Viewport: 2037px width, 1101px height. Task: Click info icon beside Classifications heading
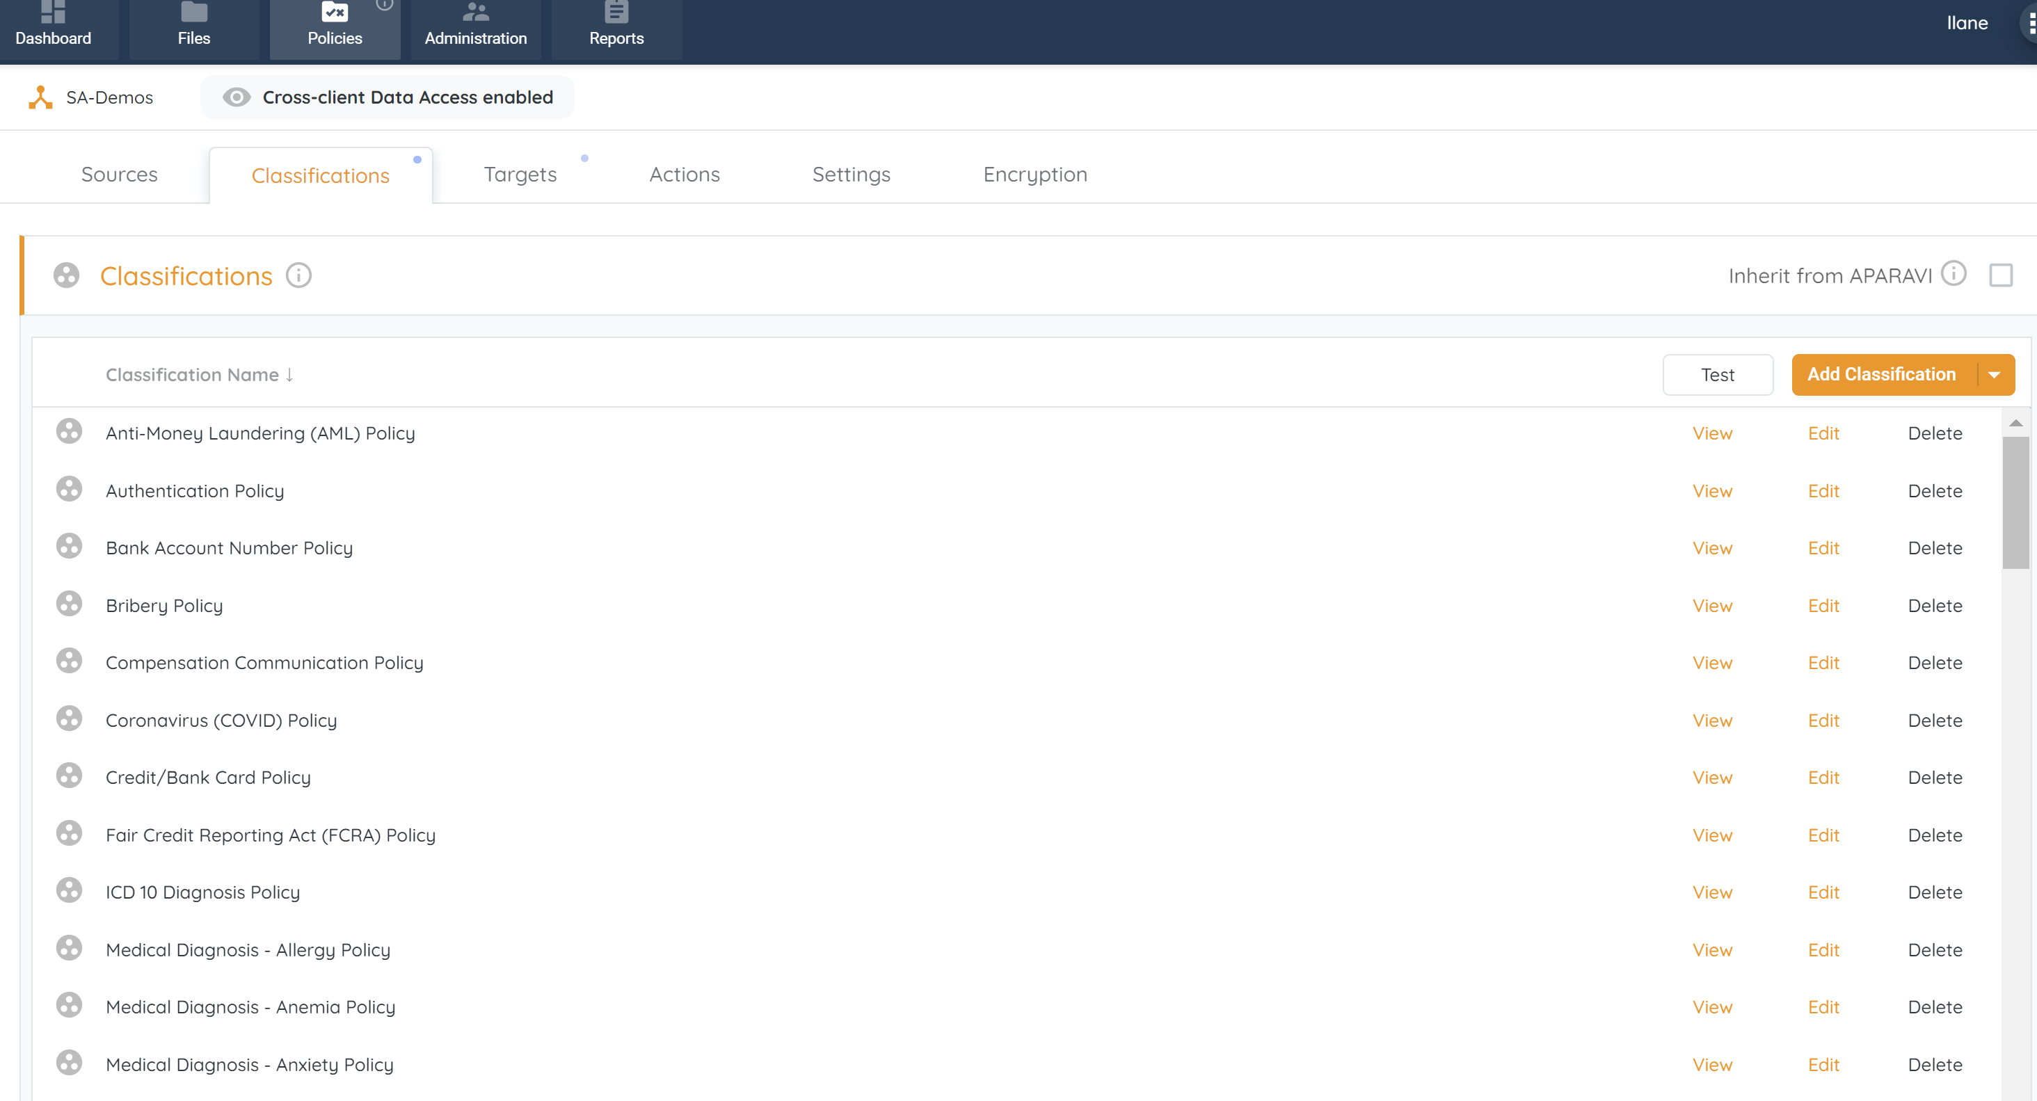click(298, 275)
